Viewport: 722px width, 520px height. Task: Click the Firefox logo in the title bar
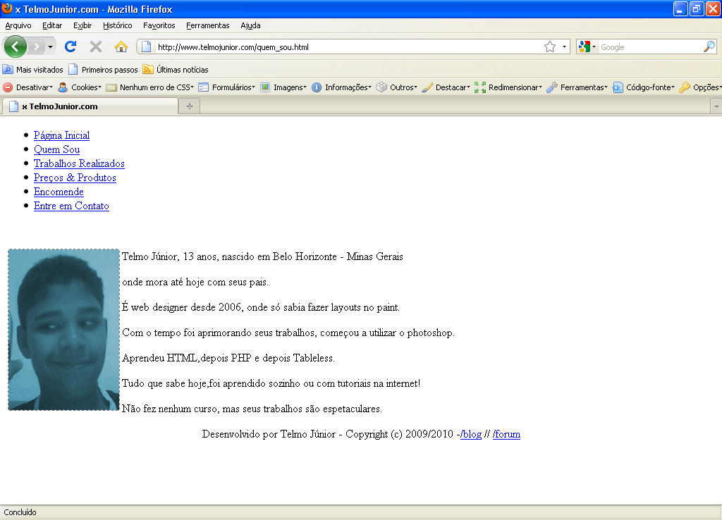tap(7, 8)
